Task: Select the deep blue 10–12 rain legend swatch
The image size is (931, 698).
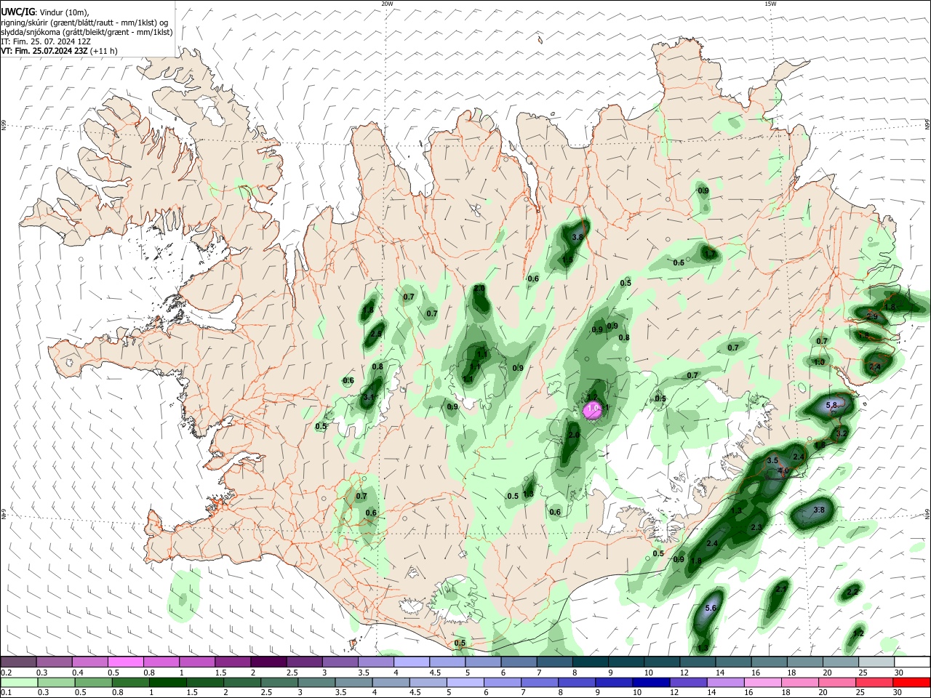Action: (x=650, y=683)
